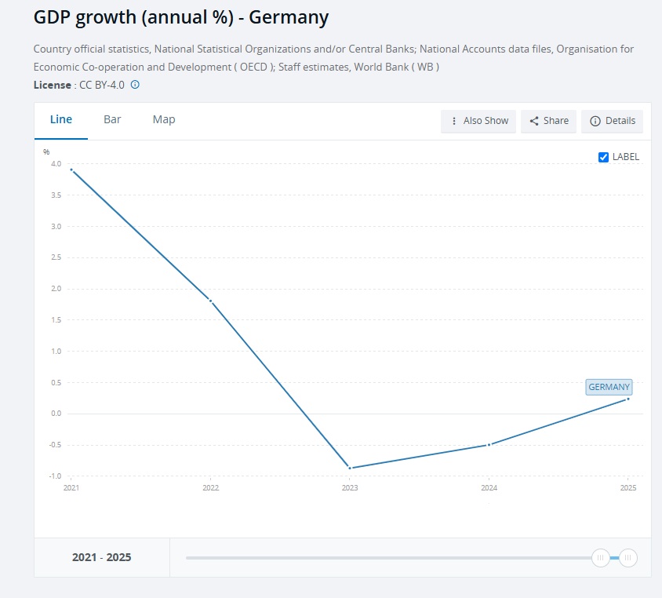662x598 pixels.
Task: Switch to the Bar chart tab
Action: tap(112, 119)
